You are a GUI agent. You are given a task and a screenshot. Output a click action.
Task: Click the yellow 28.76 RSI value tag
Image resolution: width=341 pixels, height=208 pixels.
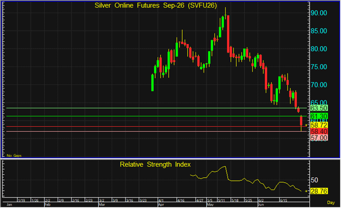tap(319, 191)
